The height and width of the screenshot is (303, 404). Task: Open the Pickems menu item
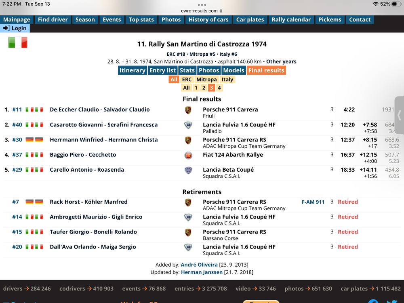tap(330, 19)
